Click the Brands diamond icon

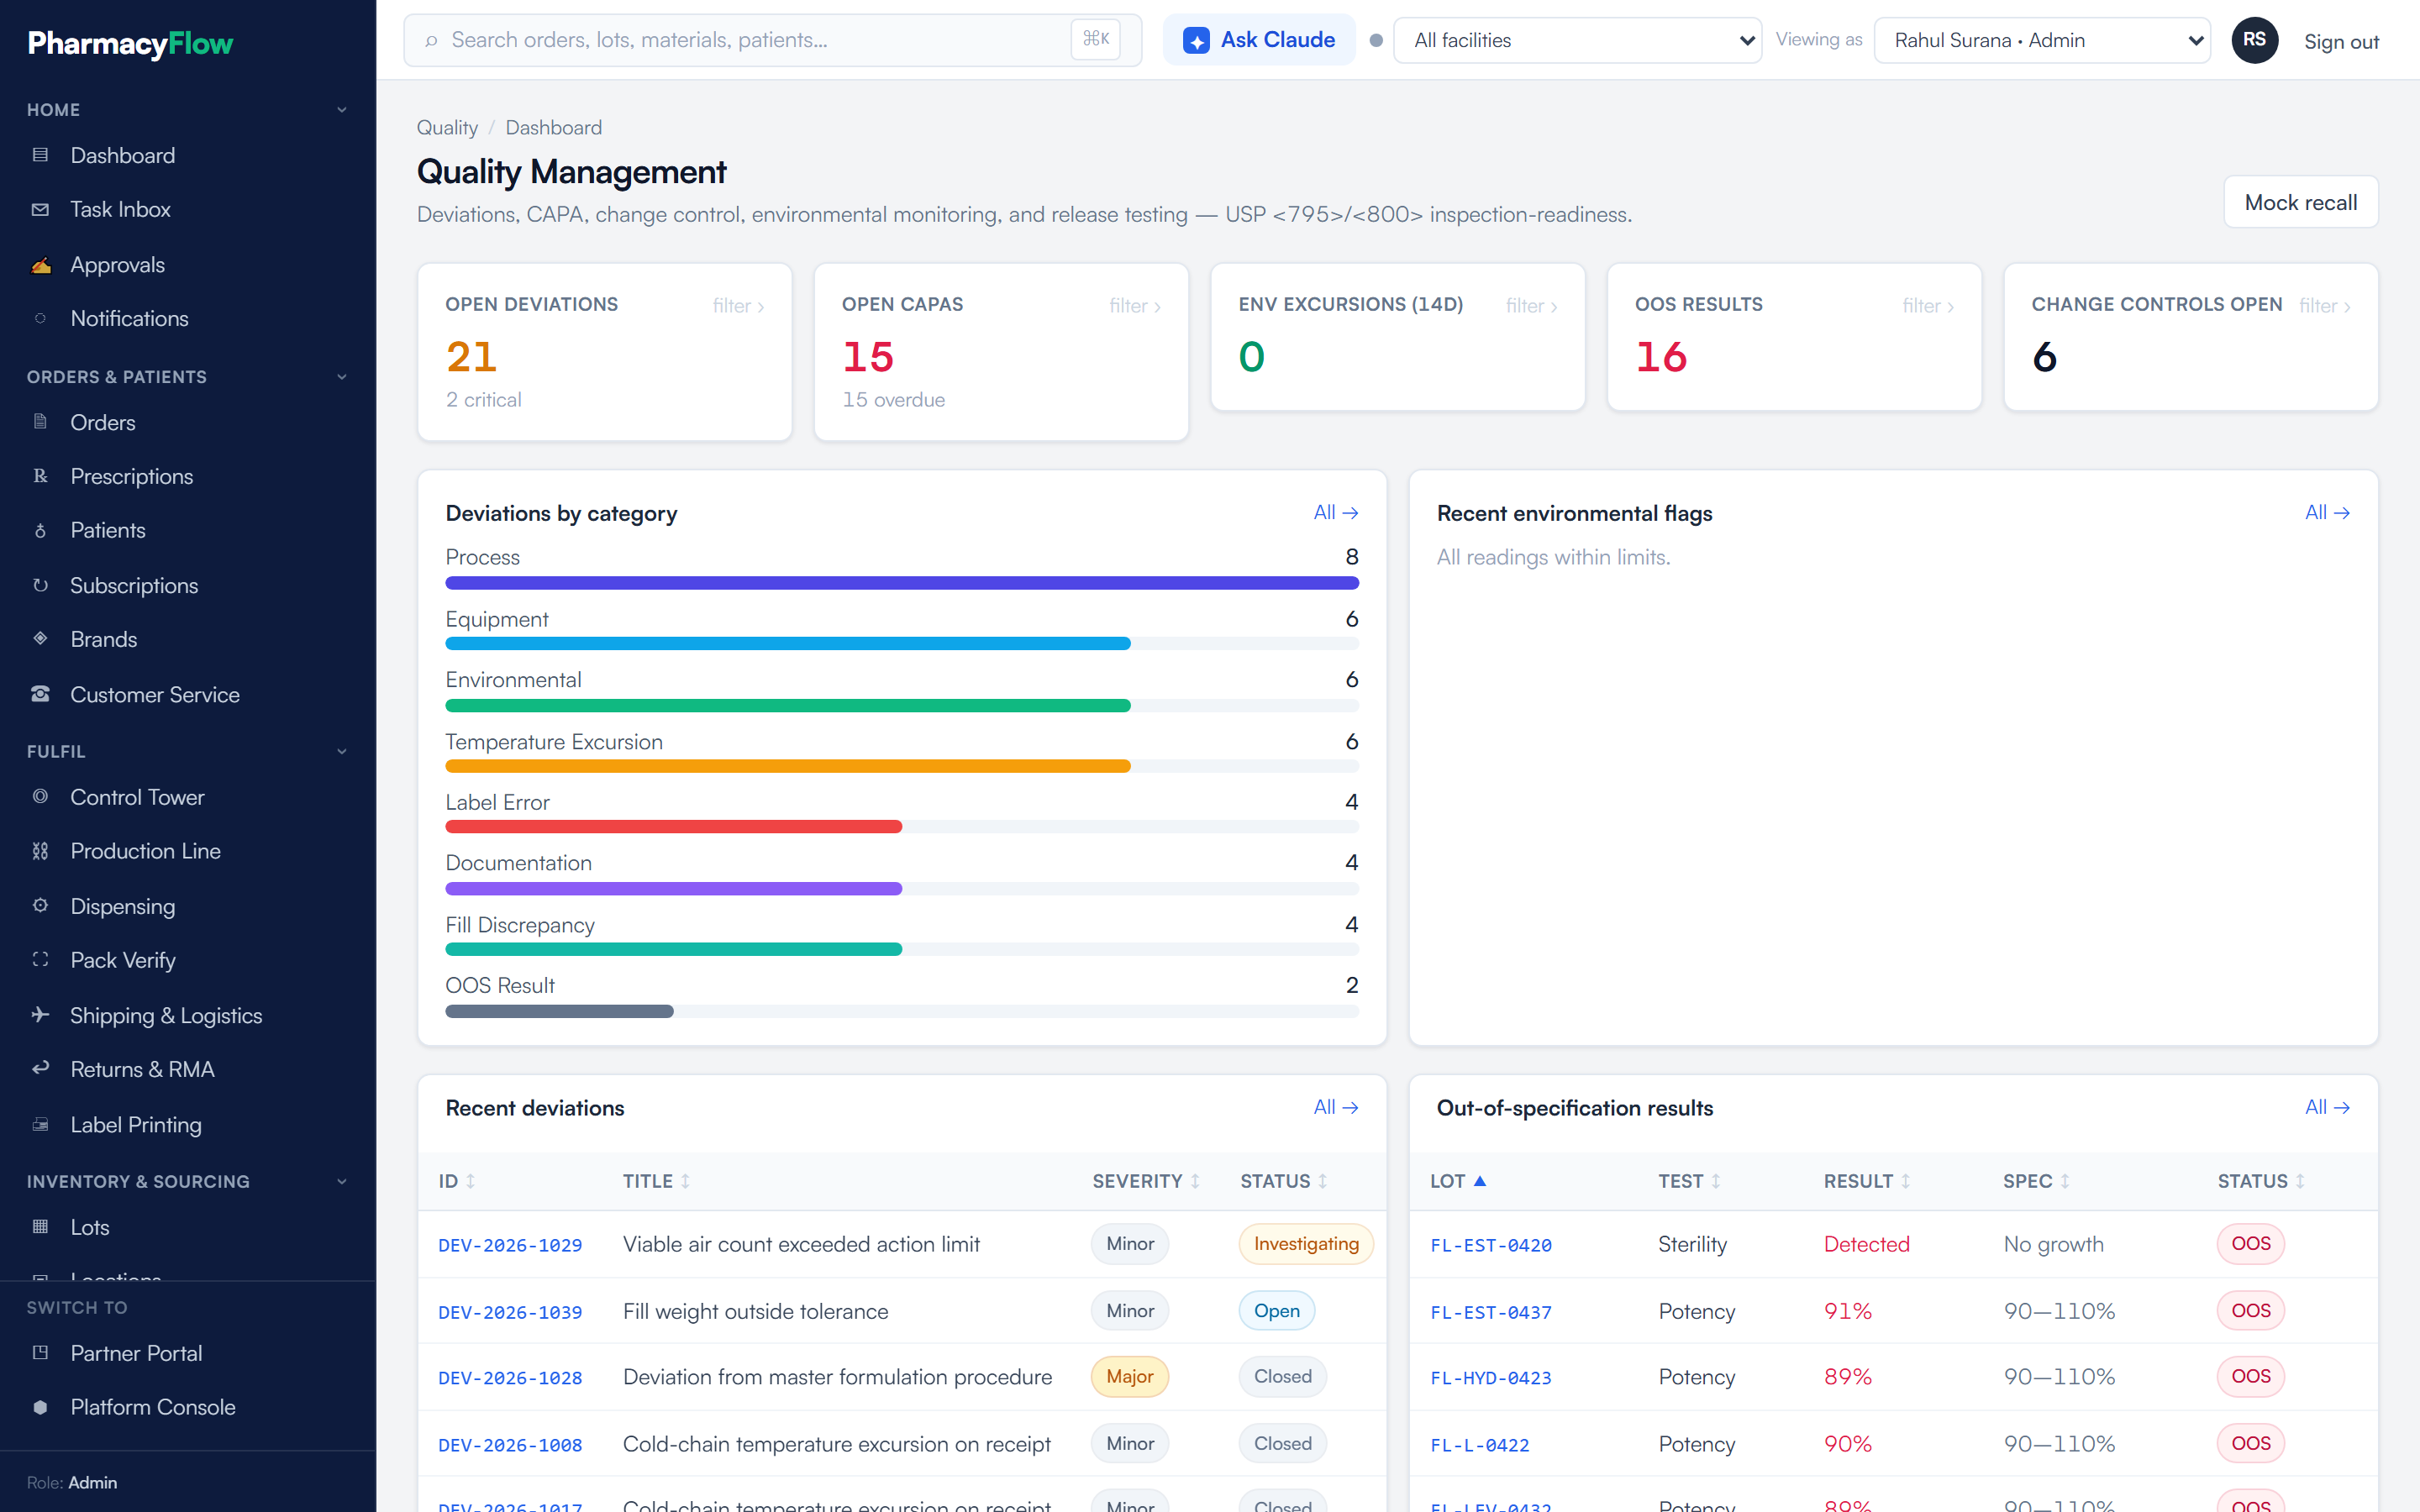[x=40, y=639]
